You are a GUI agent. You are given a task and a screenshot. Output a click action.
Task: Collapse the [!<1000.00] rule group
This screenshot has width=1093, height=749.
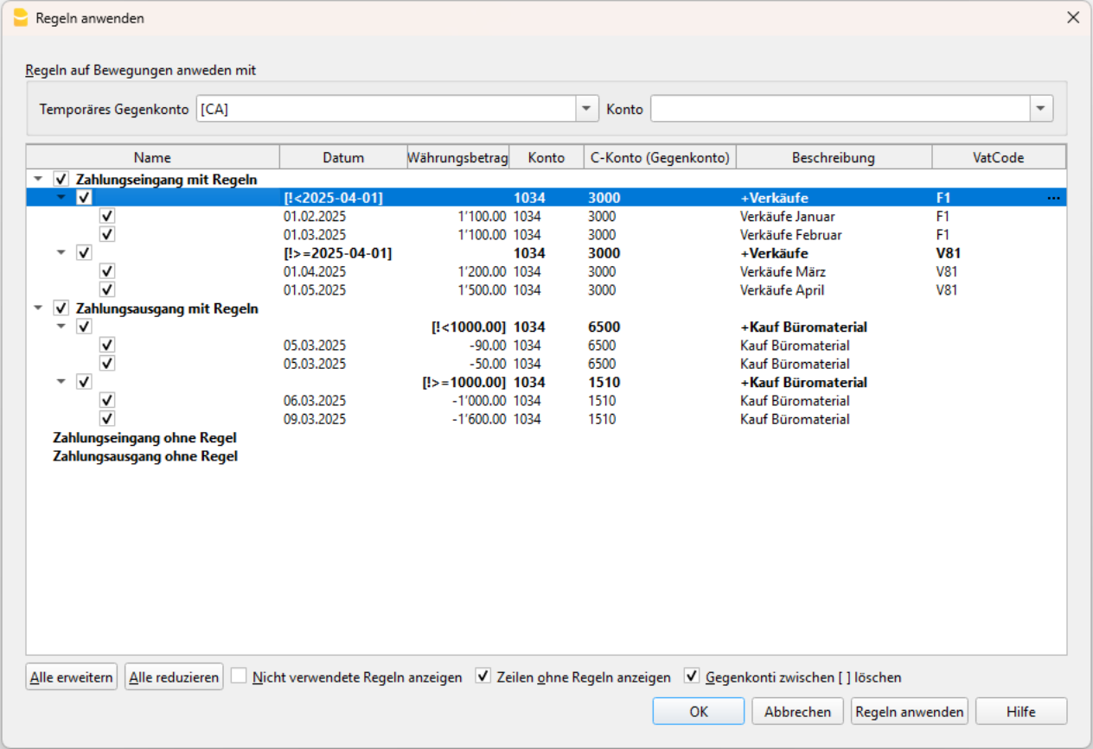[61, 327]
